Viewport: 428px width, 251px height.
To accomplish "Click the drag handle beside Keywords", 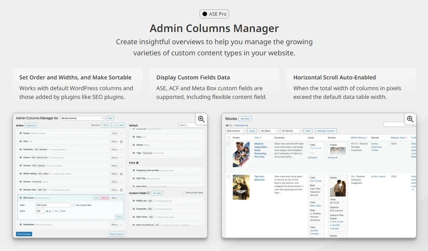I will 134,209.
